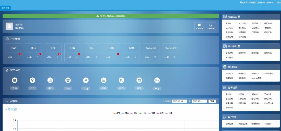Screen dimensions: 281x131
Task: Open the 专题 heart icon
Action: tap(86, 80)
